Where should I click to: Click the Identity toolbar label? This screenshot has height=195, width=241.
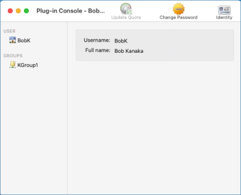click(x=224, y=18)
